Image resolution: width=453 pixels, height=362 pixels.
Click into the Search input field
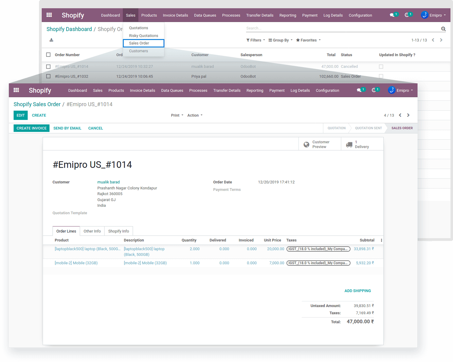click(340, 29)
